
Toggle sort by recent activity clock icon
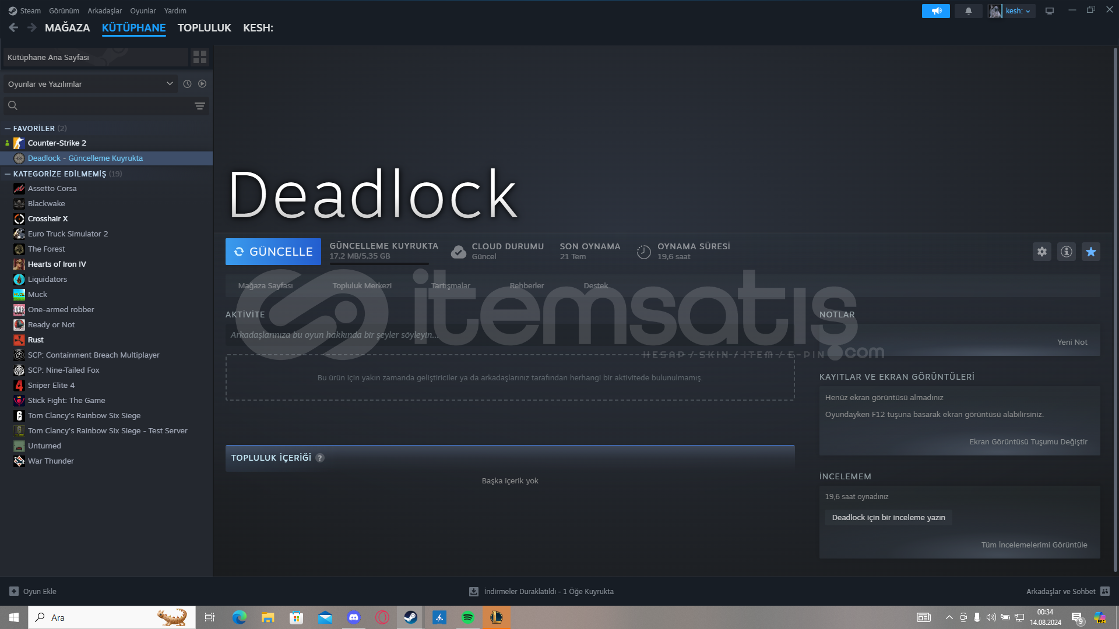click(x=187, y=84)
